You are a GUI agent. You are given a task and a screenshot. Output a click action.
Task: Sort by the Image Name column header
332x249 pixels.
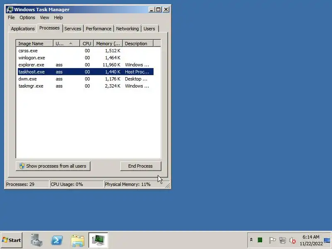point(34,44)
